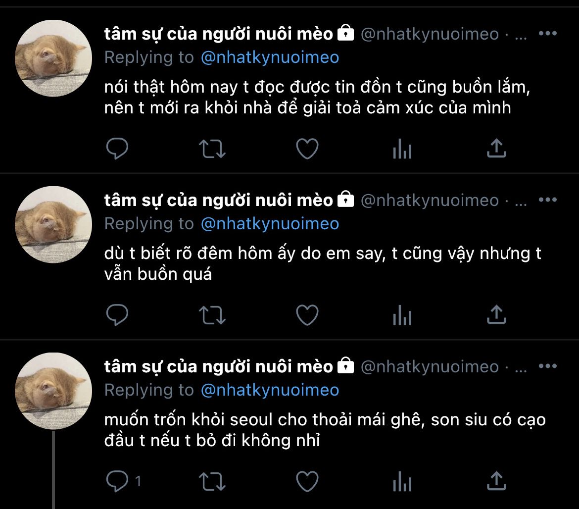Like the tweet about trốn khỏi seoul
Image resolution: width=579 pixels, height=509 pixels.
pos(307,481)
